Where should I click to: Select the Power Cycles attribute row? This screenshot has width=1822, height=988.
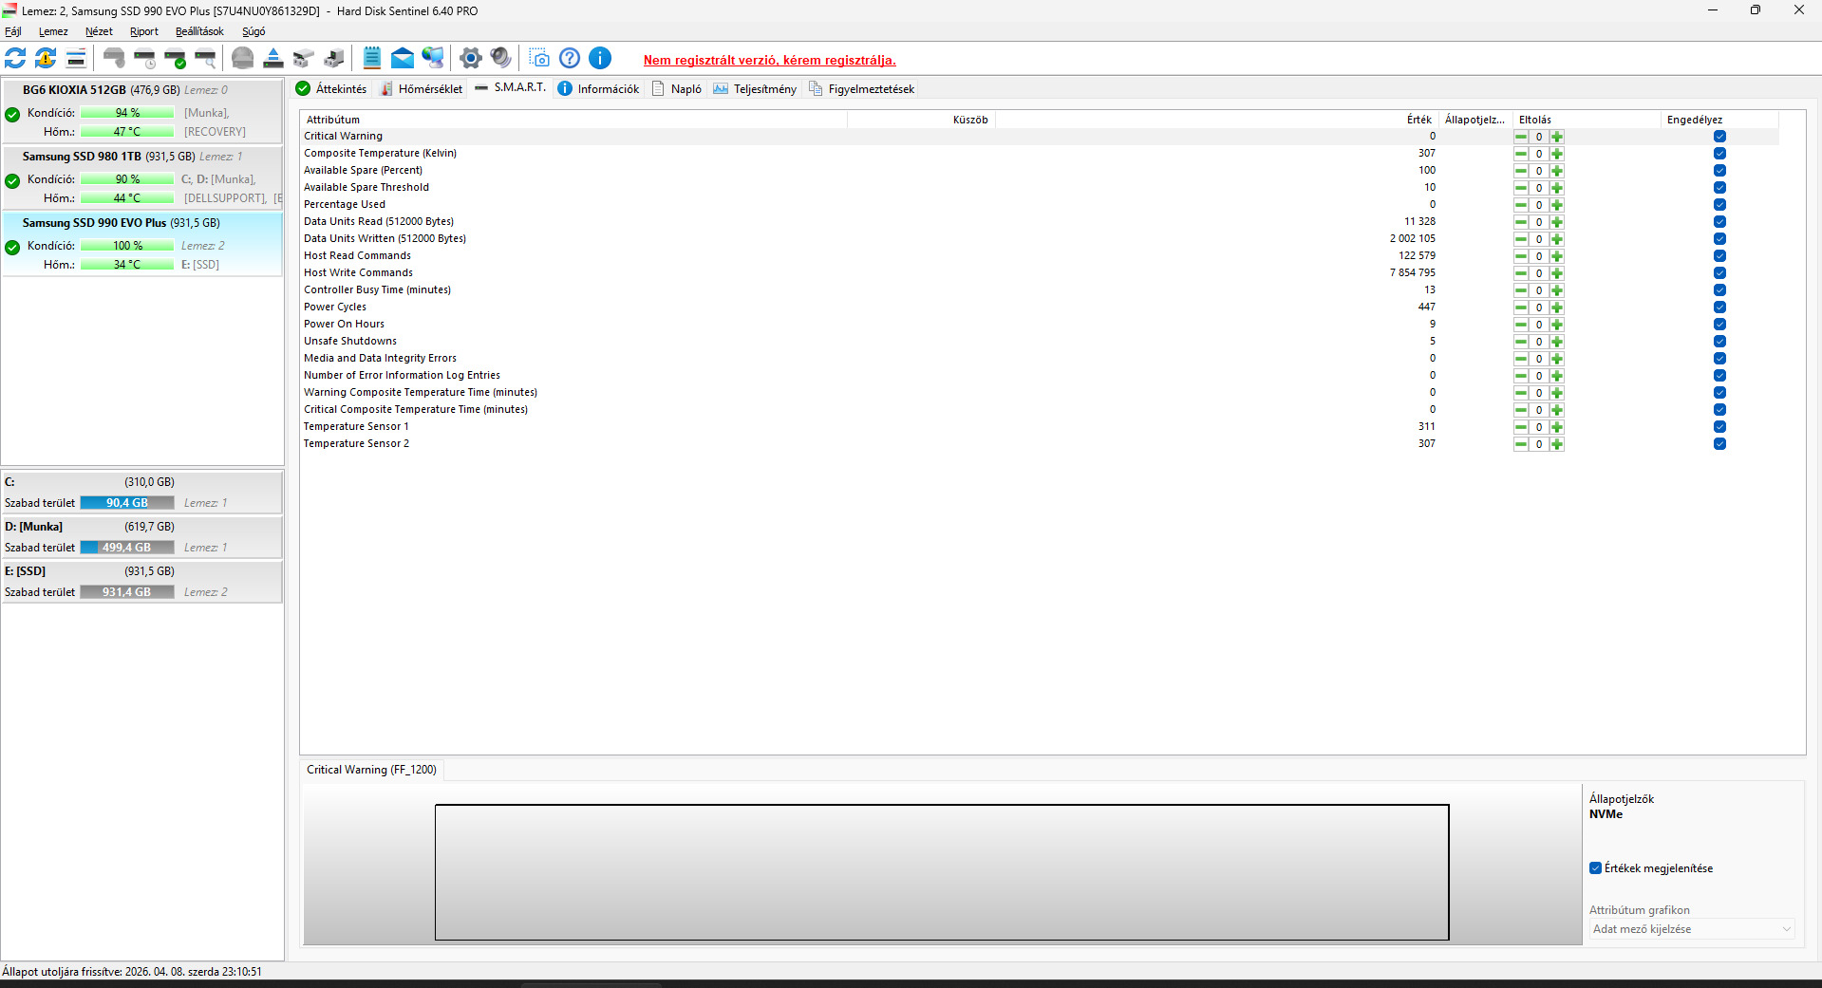1040,308
